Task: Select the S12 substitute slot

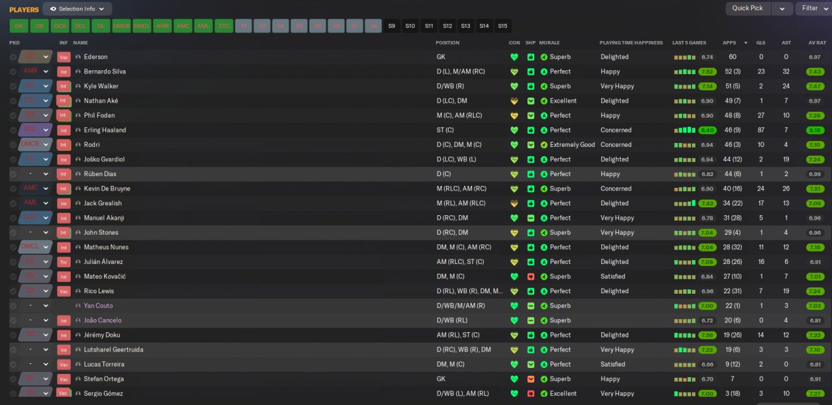Action: pos(447,26)
